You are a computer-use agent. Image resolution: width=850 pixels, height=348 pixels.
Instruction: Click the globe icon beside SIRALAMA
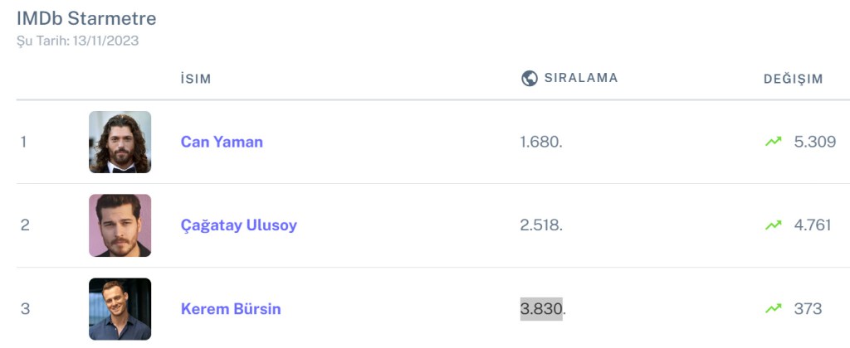(529, 79)
